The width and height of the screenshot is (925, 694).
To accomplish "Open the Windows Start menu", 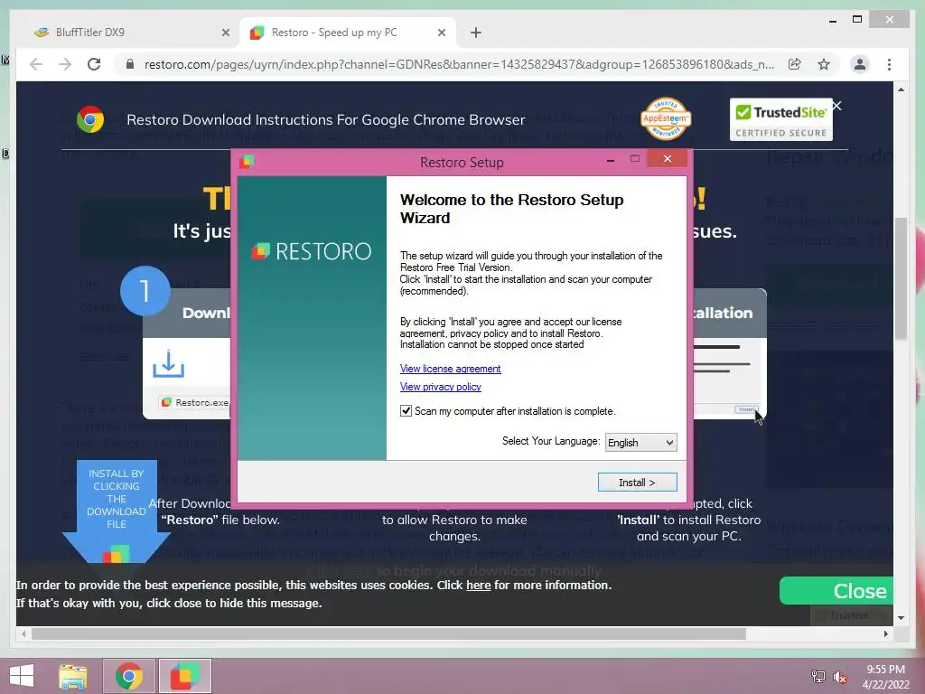I will coord(22,676).
